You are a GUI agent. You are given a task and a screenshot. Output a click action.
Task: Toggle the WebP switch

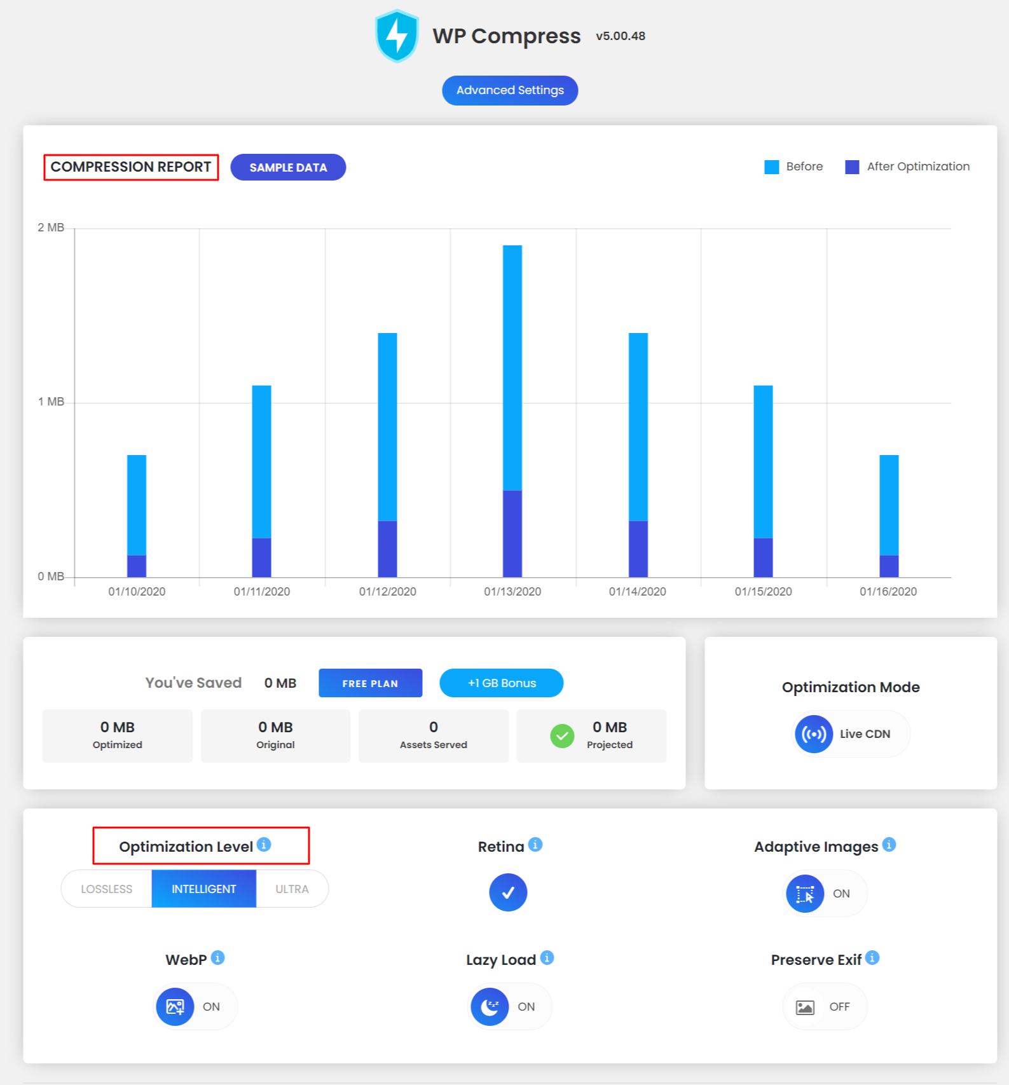[195, 1007]
